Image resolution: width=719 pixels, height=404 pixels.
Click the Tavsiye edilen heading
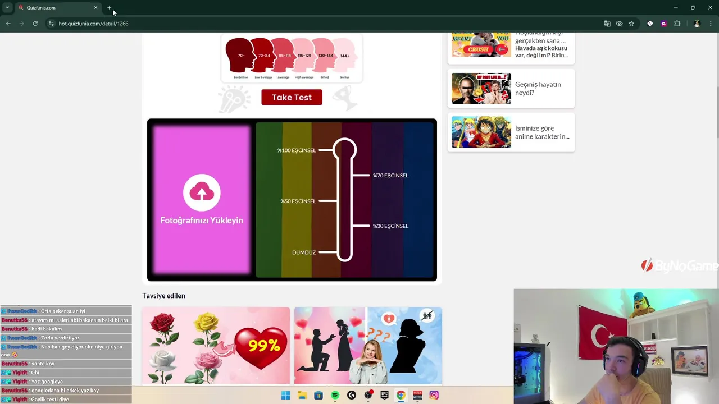163,296
